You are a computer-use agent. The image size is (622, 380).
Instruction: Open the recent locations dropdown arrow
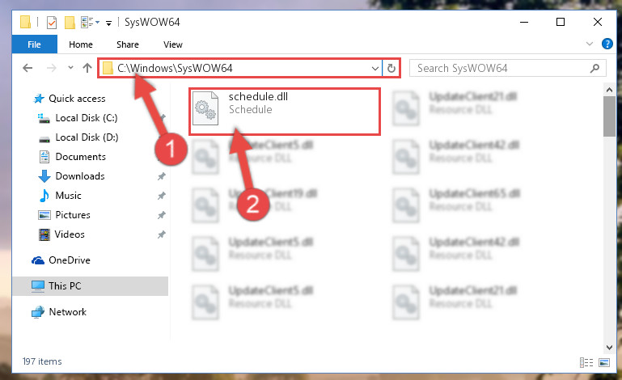coord(70,68)
